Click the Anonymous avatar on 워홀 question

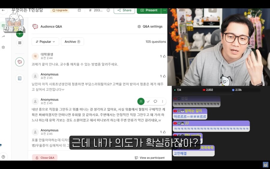pyautogui.click(x=35, y=101)
